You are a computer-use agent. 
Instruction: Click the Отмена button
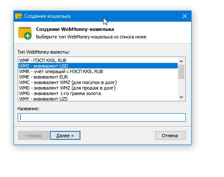click(170, 136)
